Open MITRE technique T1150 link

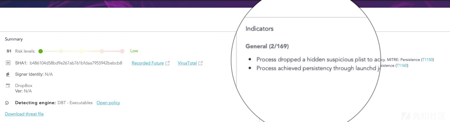428,60
